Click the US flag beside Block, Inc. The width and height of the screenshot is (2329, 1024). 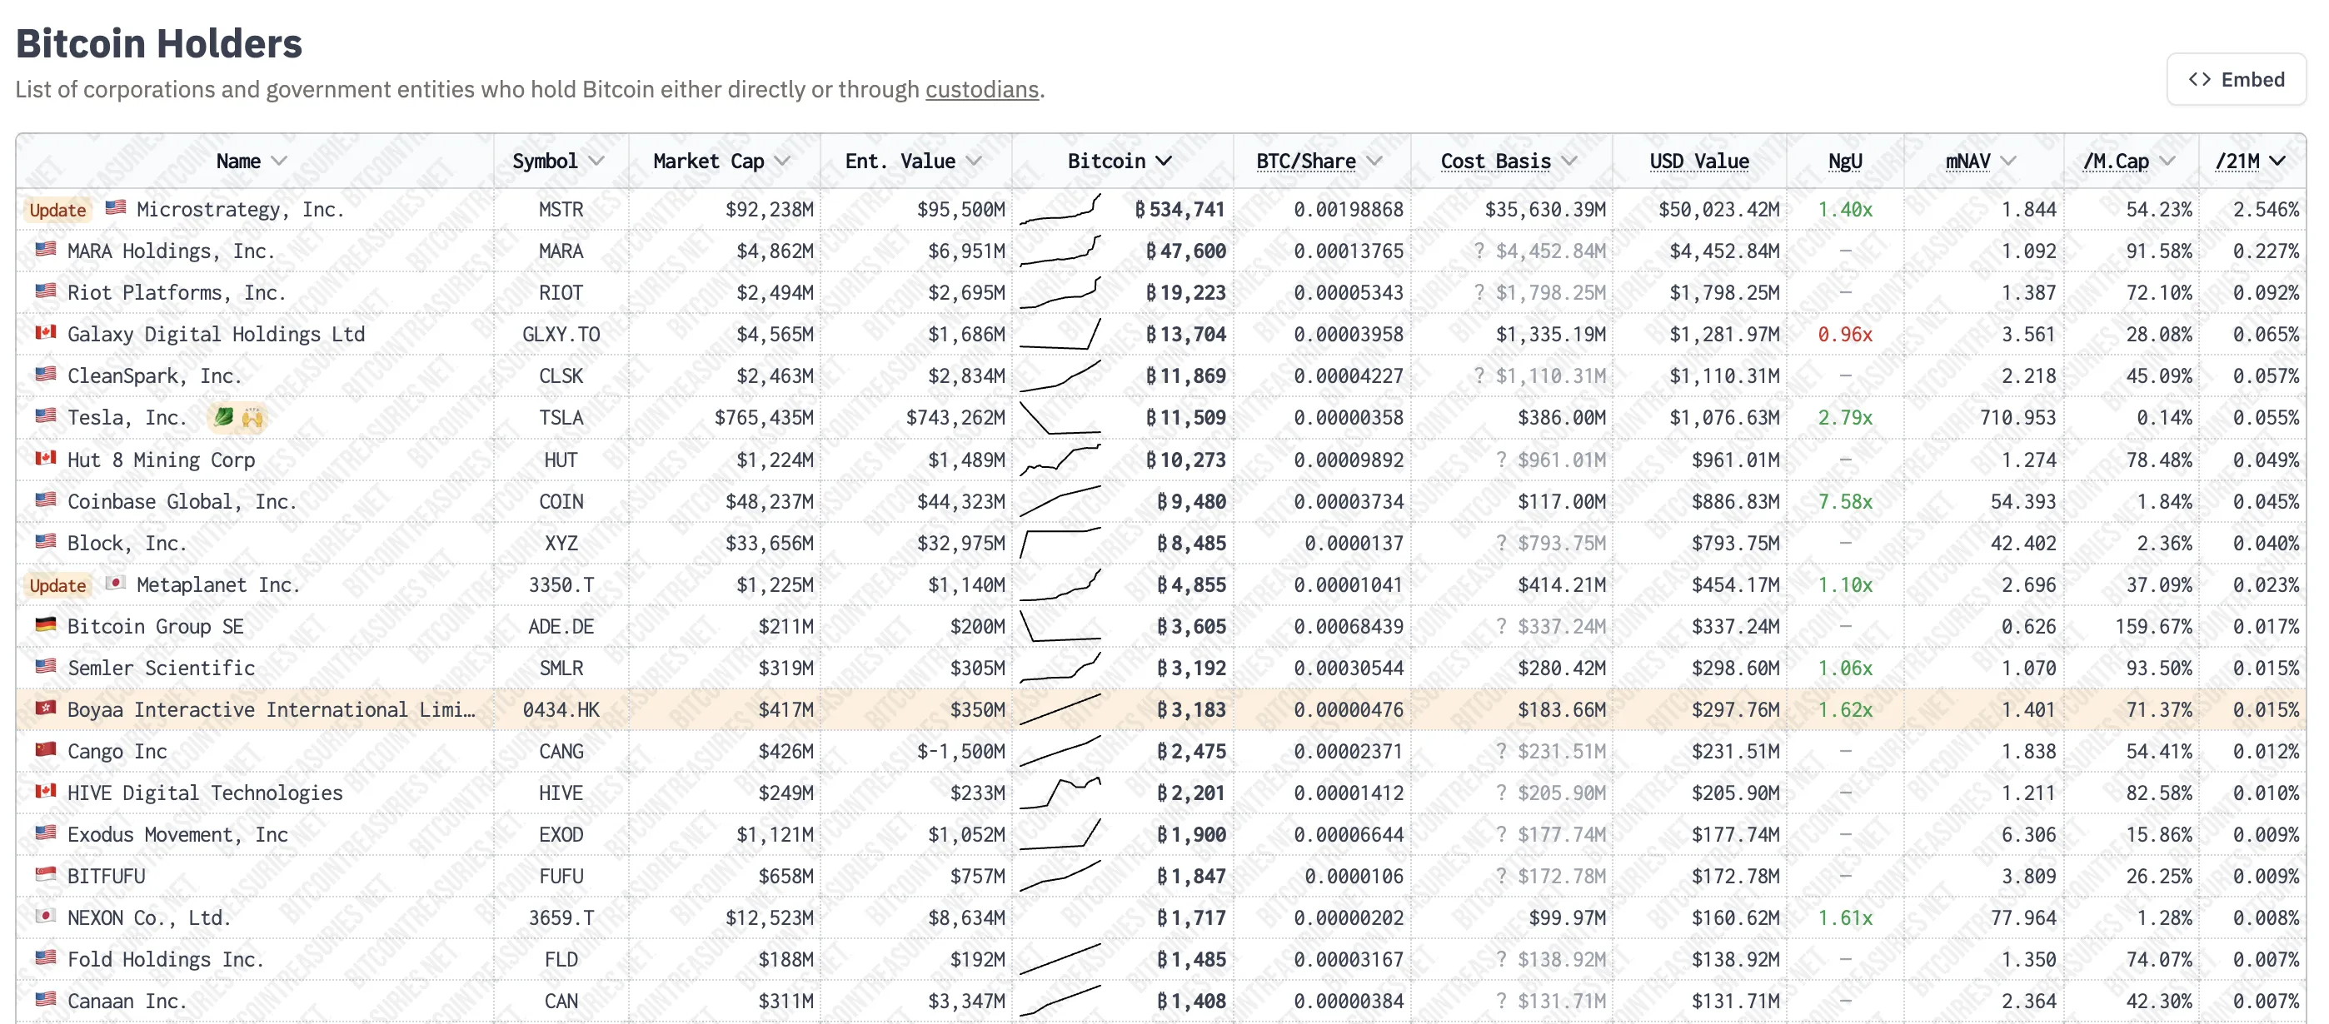45,540
